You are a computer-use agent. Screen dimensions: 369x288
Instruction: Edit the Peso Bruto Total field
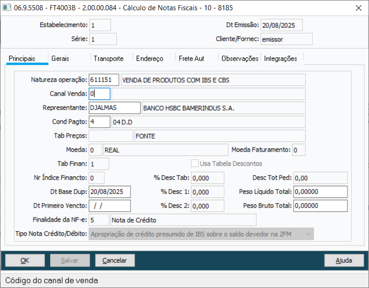click(x=320, y=206)
